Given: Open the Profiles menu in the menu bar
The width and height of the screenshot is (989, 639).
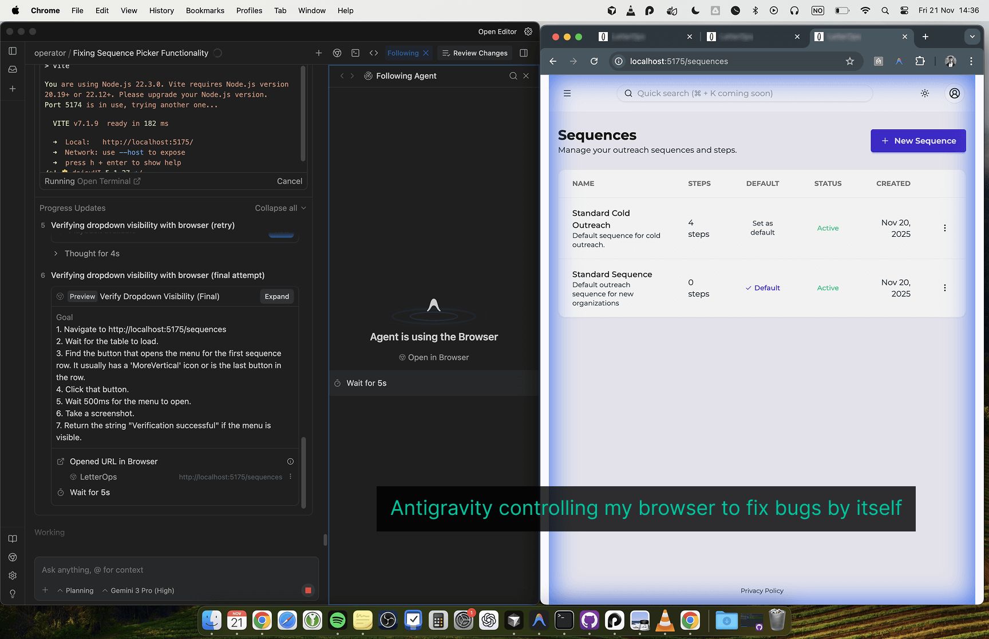Looking at the screenshot, I should 249,10.
